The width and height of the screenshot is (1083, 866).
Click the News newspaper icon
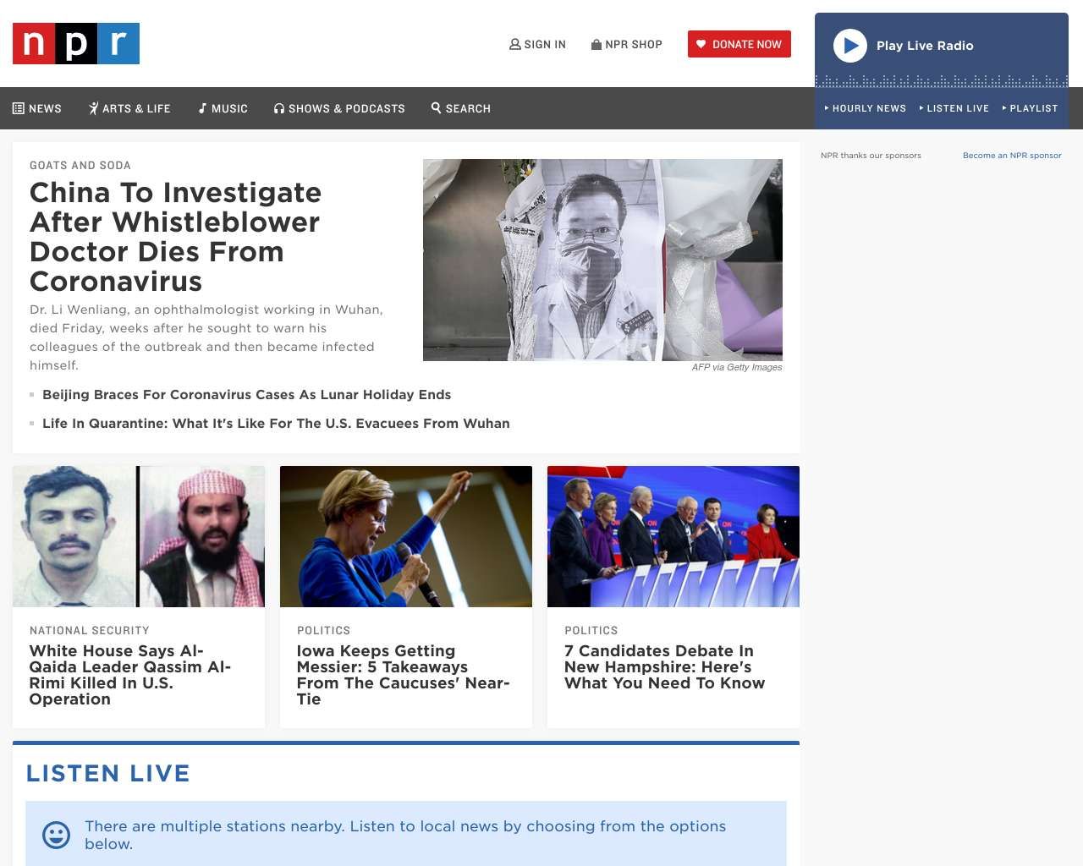click(19, 108)
